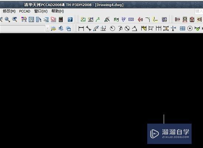Select the center mark tool
This screenshot has height=148, width=203.
click(190, 28)
